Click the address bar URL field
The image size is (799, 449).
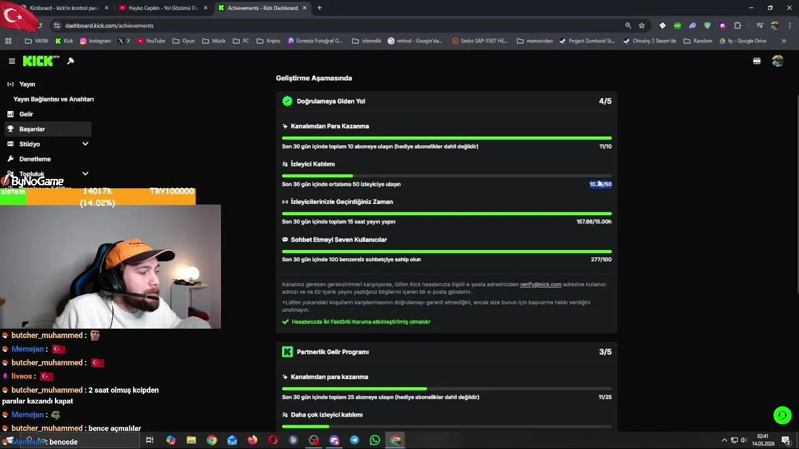tap(337, 26)
